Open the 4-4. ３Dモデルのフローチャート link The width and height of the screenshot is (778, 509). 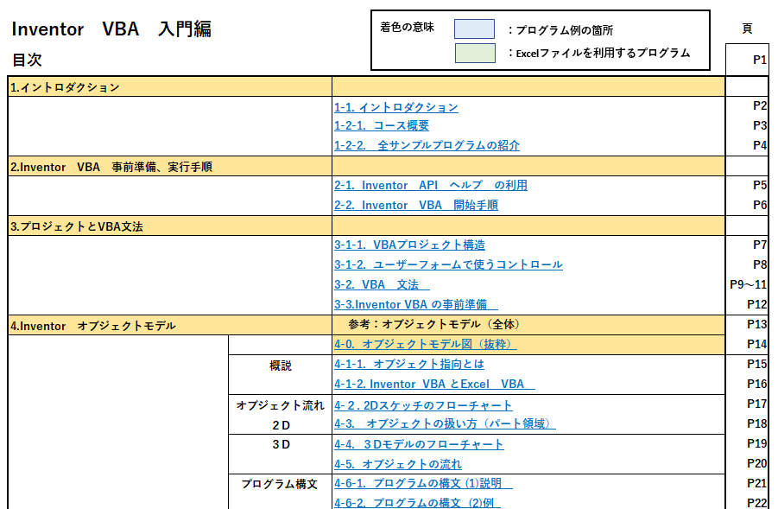(420, 444)
